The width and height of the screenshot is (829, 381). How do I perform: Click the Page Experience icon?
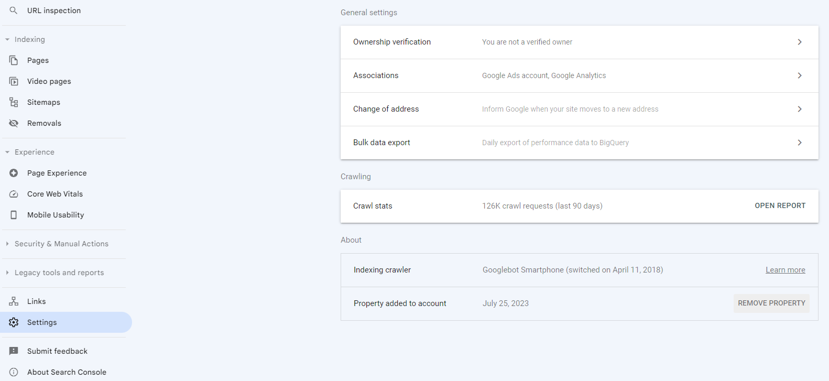tap(14, 173)
